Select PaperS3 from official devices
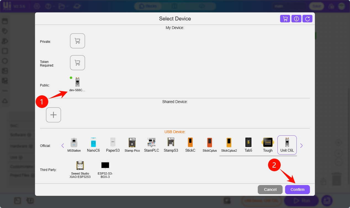Image resolution: width=350 pixels, height=208 pixels. coord(113,145)
